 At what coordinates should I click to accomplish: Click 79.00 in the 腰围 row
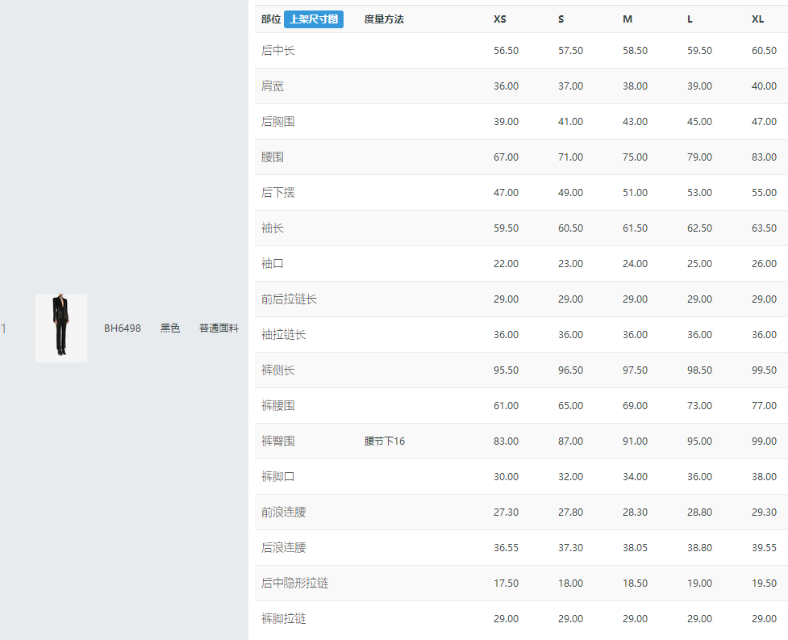pos(699,157)
